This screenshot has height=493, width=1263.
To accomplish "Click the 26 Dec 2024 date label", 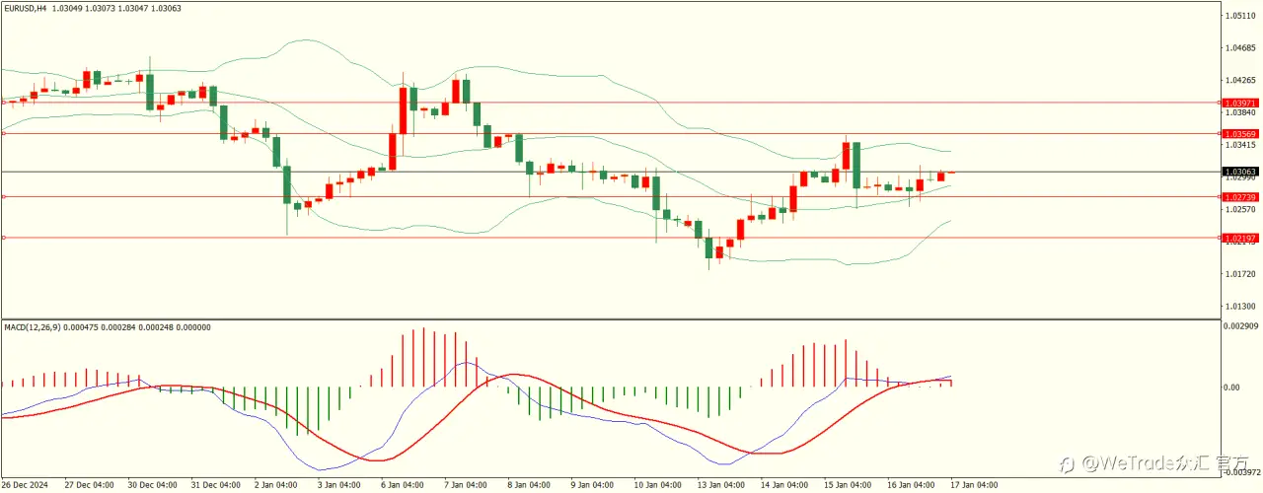I will (x=25, y=485).
